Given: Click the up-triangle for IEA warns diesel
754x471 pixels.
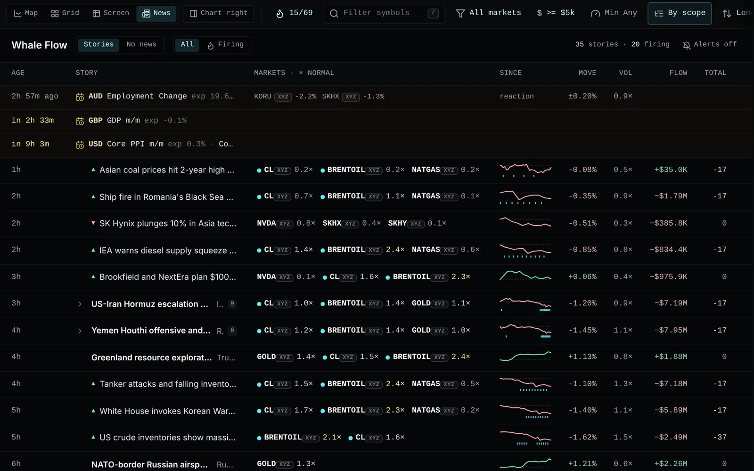Looking at the screenshot, I should click(93, 250).
